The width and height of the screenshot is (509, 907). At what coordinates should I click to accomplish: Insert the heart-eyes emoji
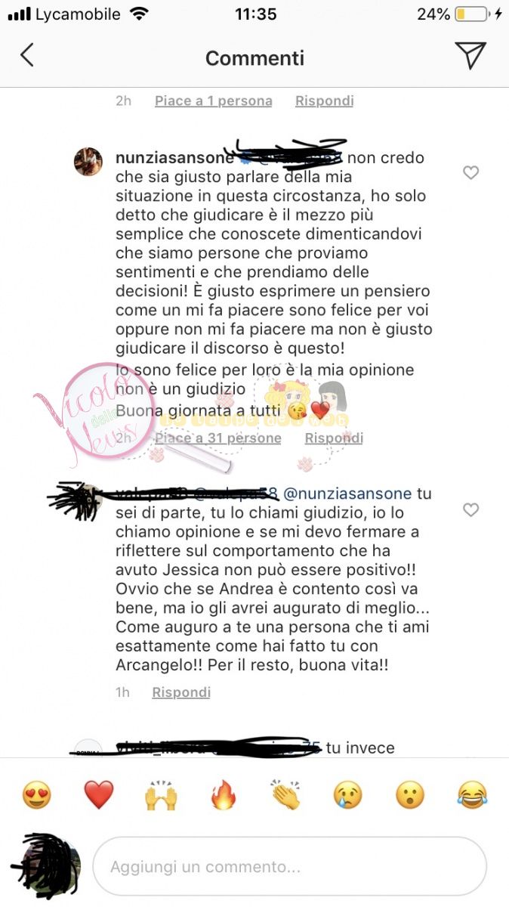pos(38,795)
